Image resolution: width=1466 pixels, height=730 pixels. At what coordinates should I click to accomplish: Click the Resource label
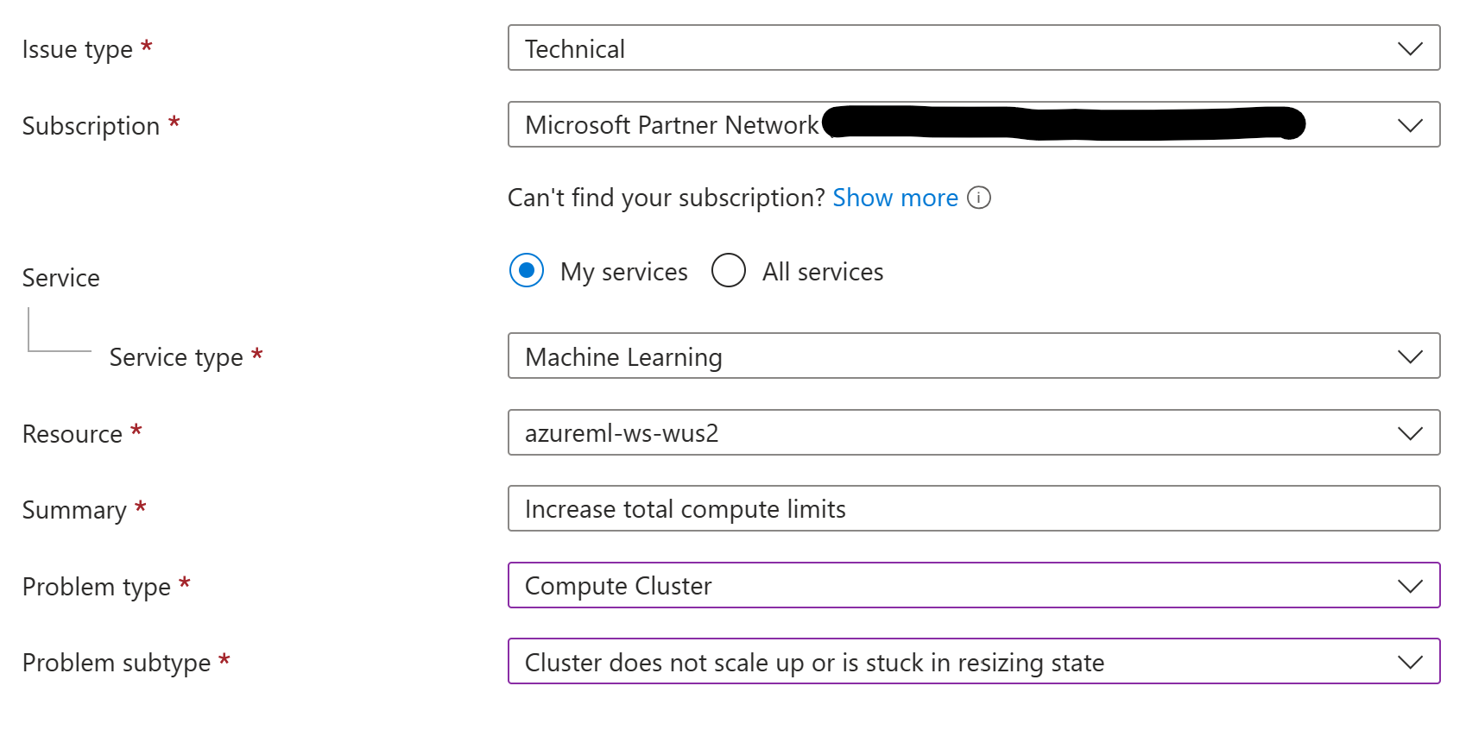coord(73,434)
